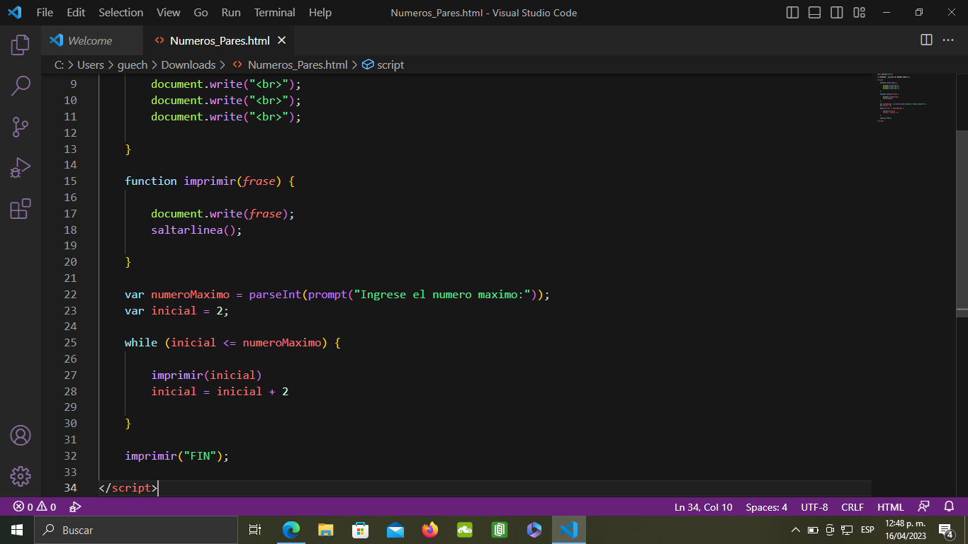
Task: Open the editor More Actions ellipsis
Action: point(948,40)
